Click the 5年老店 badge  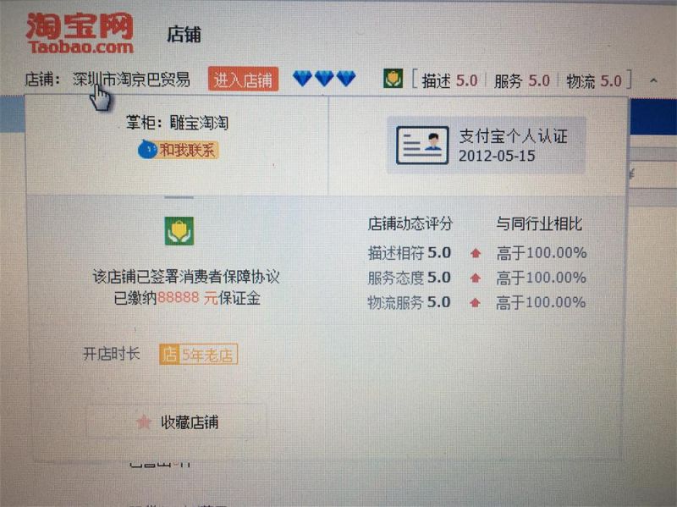199,355
